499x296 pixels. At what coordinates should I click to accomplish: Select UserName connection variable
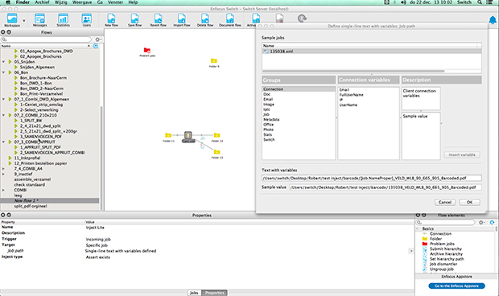click(x=348, y=105)
